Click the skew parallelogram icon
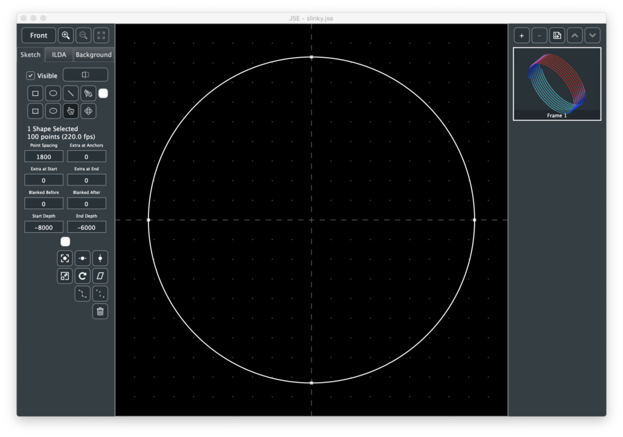Screen dimensions: 623x437 tap(100, 276)
